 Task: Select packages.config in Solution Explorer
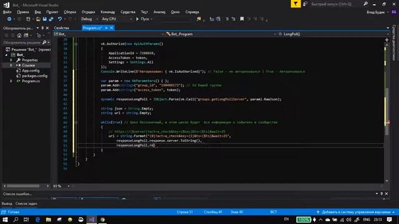click(35, 76)
